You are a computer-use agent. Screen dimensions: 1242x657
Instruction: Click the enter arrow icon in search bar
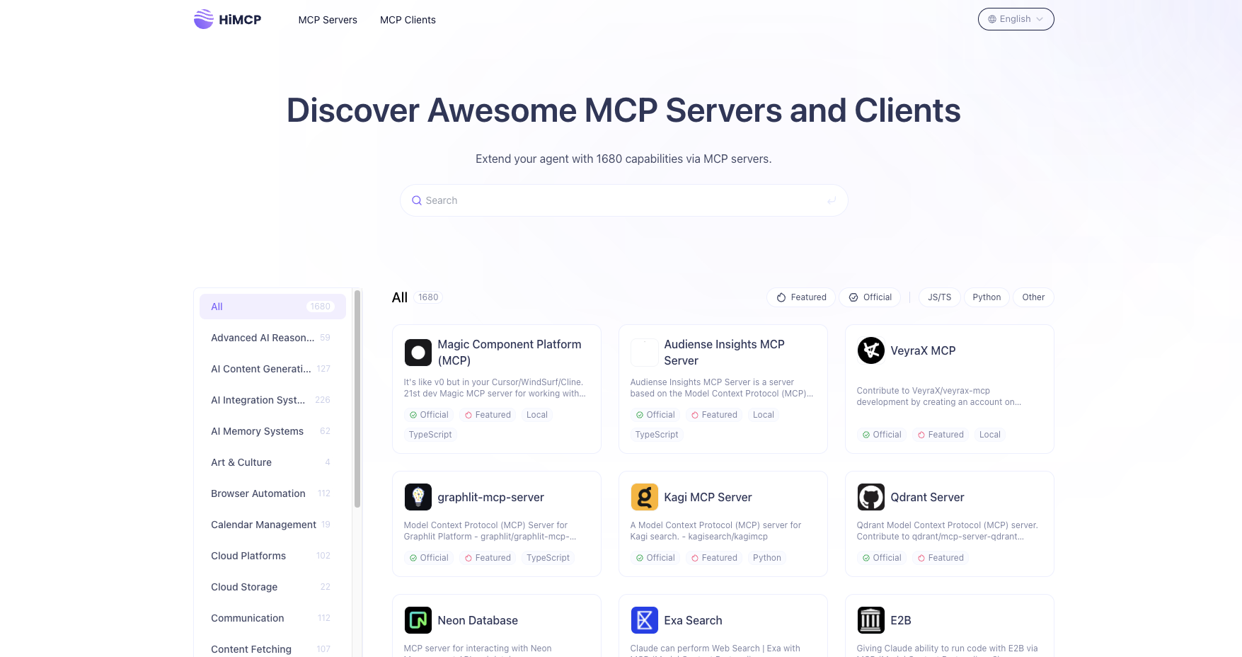click(x=832, y=200)
